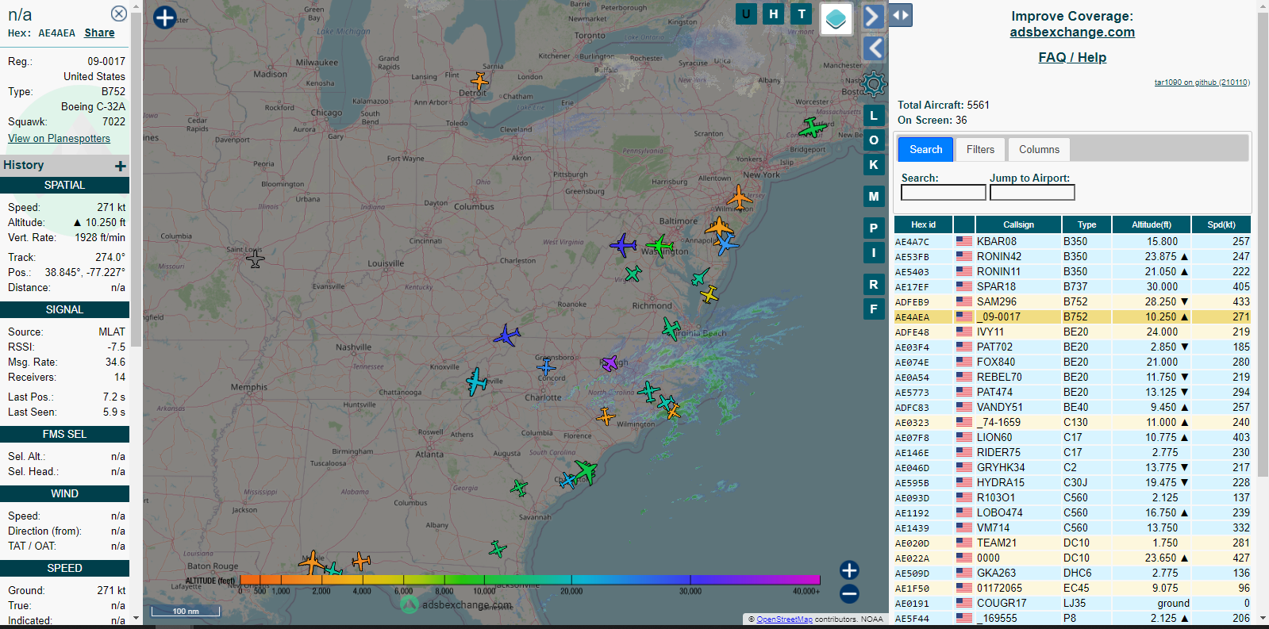
Task: Sort table by Hex id column
Action: (923, 224)
